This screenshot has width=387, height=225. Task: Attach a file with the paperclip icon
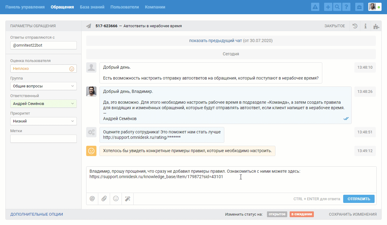coord(104,199)
